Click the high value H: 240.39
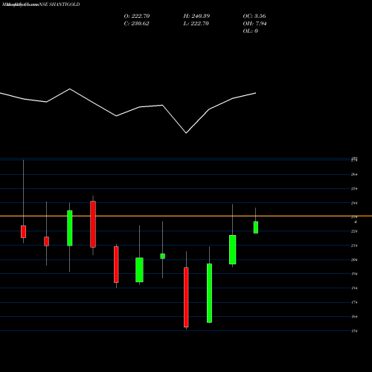Viewport: 372px width, 372px height. 196,16
